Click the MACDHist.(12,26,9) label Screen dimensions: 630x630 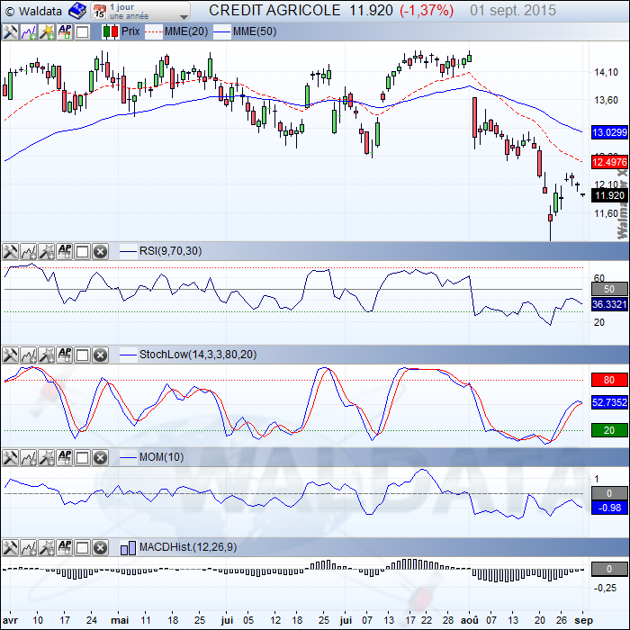(188, 547)
